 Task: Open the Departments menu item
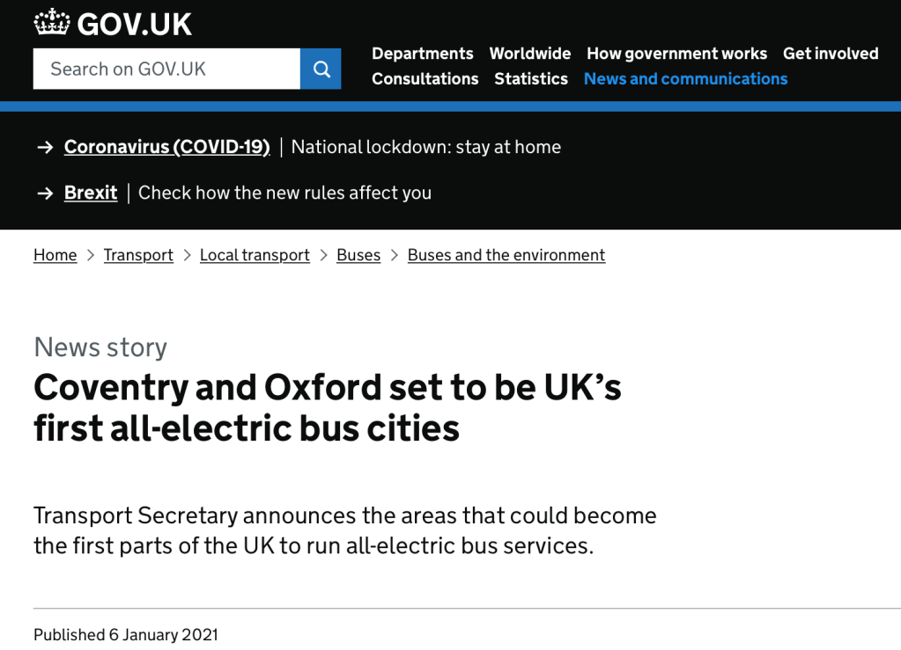pos(422,54)
